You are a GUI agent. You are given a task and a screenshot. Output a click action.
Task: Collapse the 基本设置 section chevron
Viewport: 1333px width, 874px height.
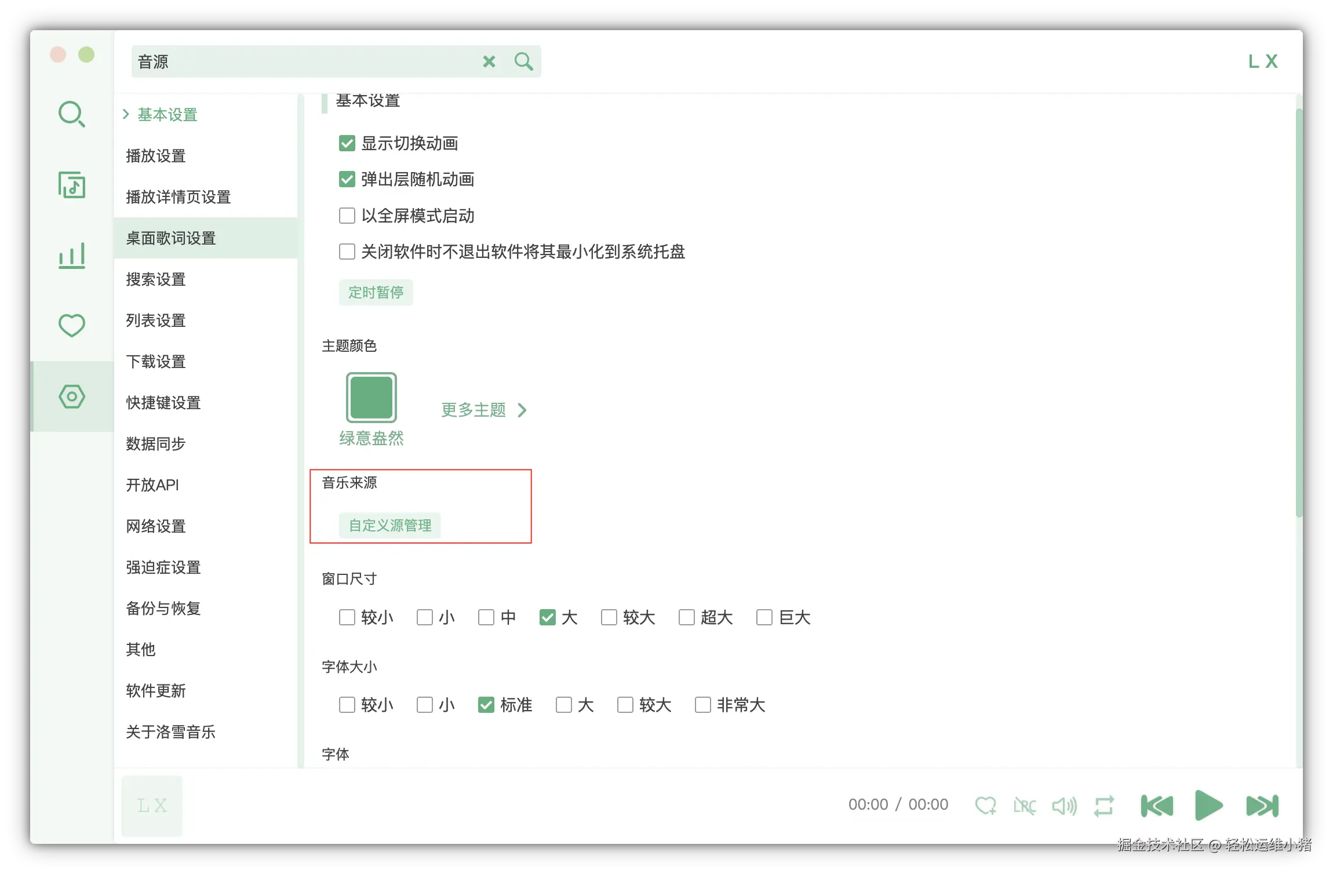point(126,114)
